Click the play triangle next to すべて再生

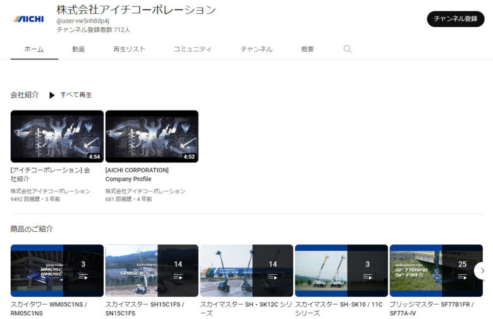click(x=52, y=95)
